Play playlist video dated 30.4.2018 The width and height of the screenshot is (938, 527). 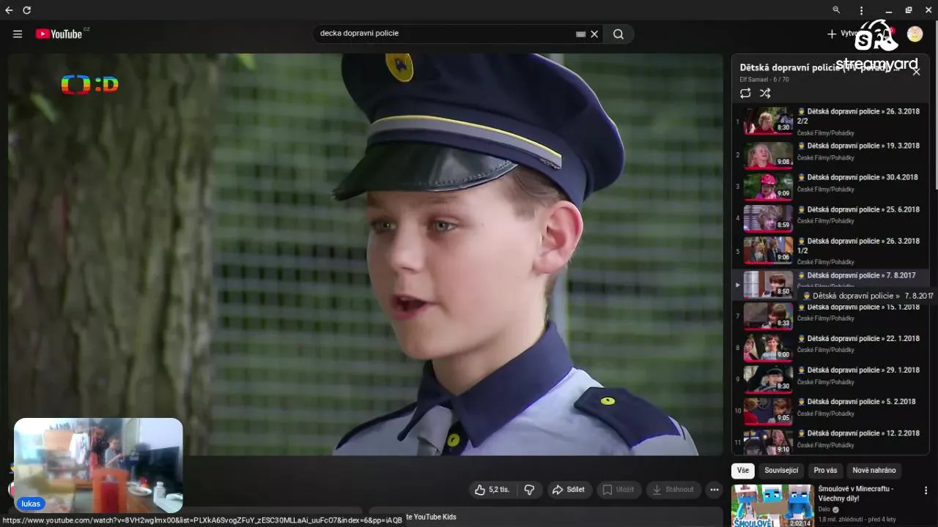pos(831,186)
